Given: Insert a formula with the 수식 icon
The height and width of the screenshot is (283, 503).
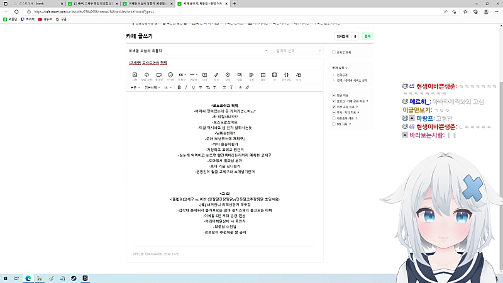Looking at the screenshot, I should click(x=298, y=76).
